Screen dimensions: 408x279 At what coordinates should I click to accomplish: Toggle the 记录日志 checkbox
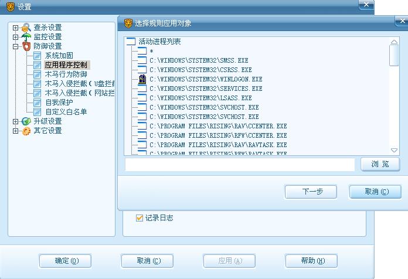point(140,218)
